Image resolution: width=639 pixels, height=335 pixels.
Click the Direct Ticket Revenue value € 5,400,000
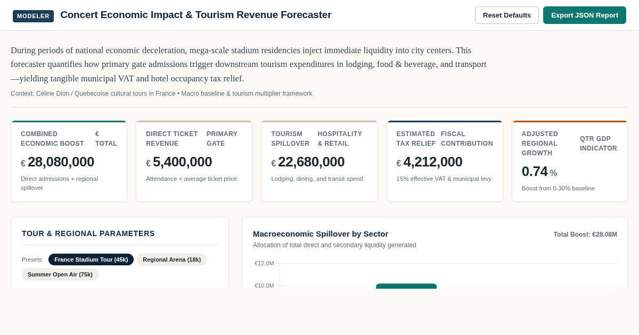pyautogui.click(x=179, y=162)
